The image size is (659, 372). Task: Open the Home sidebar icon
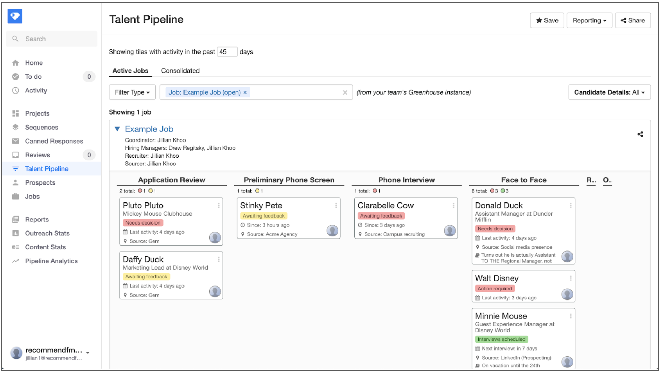pos(15,63)
